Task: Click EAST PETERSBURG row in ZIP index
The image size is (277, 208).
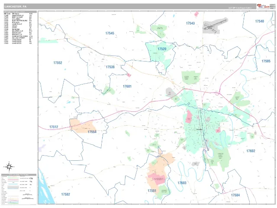Action: click(x=18, y=21)
